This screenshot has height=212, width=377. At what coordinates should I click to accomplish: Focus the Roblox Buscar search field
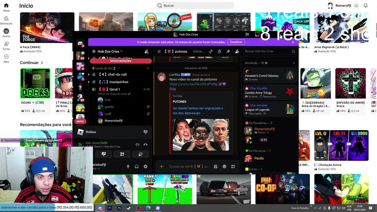click(195, 6)
